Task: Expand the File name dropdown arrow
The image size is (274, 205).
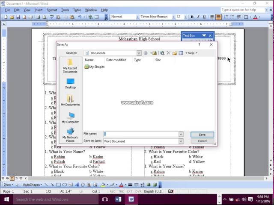Action: 181,134
